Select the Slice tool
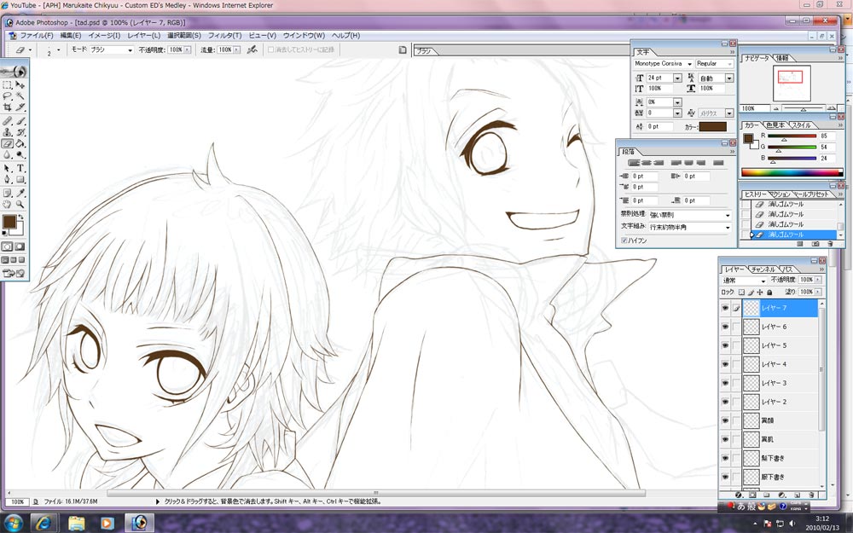This screenshot has height=533, width=853. (20, 107)
